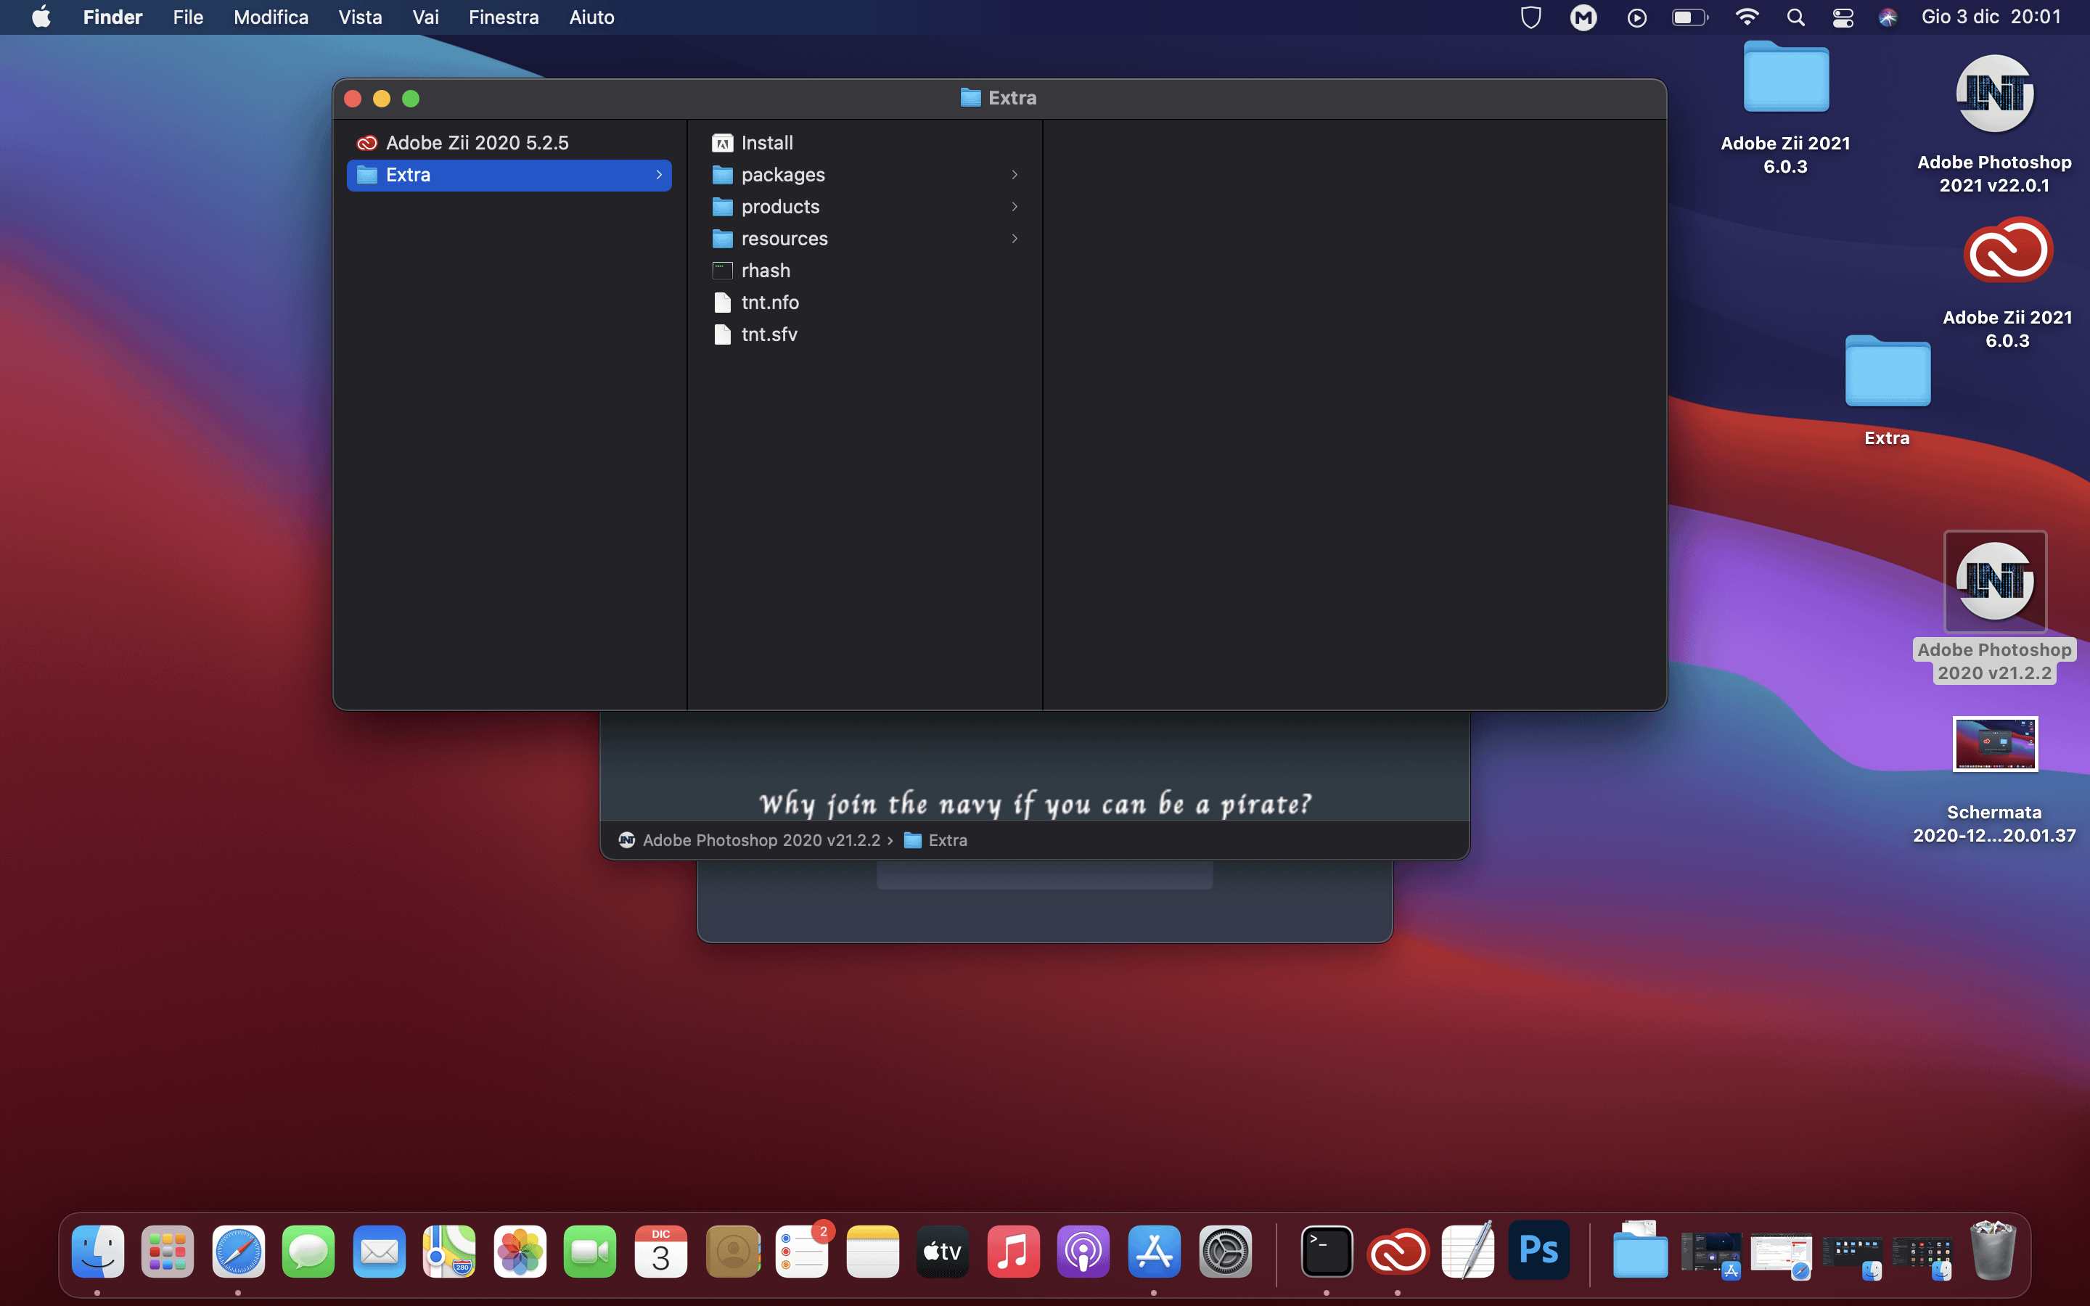
Task: Open Music app in the Dock
Action: click(1013, 1251)
